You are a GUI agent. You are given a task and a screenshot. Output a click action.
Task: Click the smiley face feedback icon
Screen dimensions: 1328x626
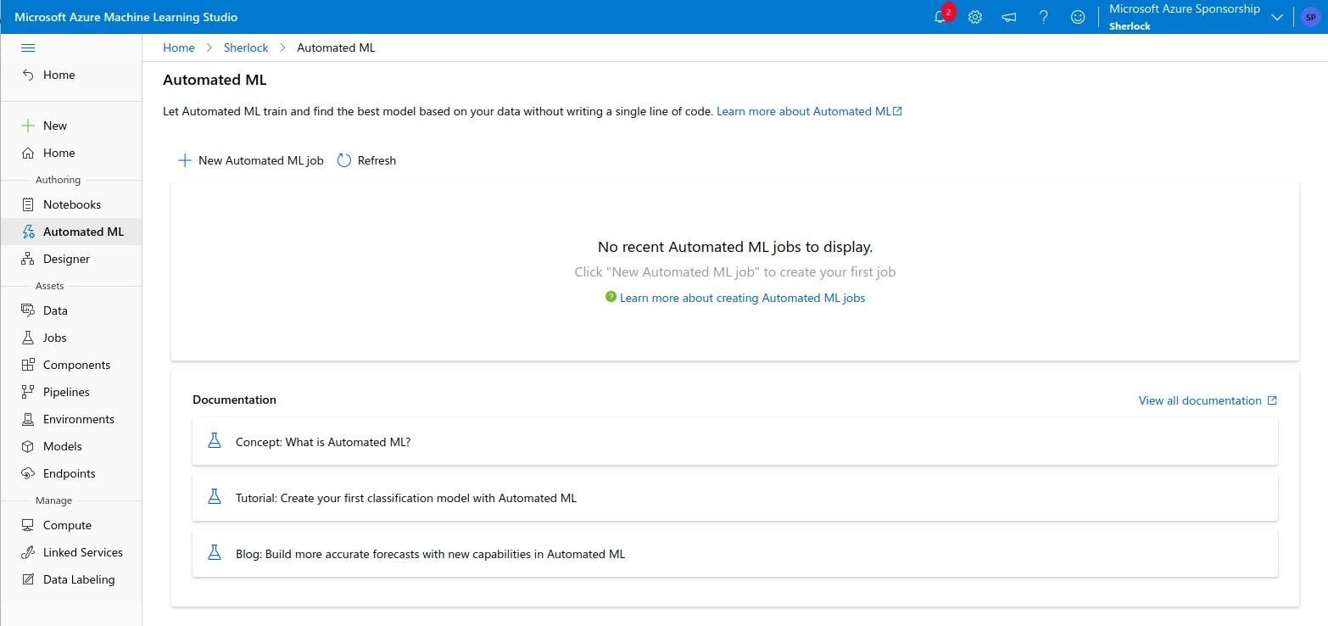[1078, 17]
